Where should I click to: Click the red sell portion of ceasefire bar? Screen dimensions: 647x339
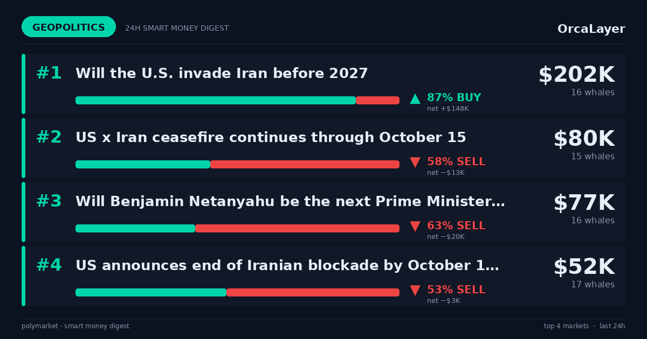[305, 164]
